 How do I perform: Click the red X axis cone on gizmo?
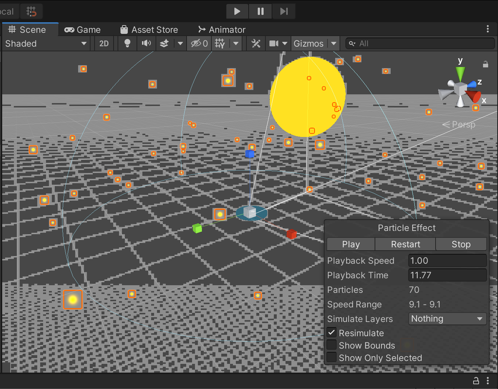click(474, 96)
